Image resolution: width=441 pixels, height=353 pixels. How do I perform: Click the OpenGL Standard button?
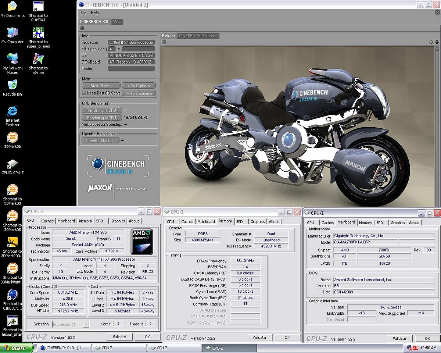click(101, 140)
